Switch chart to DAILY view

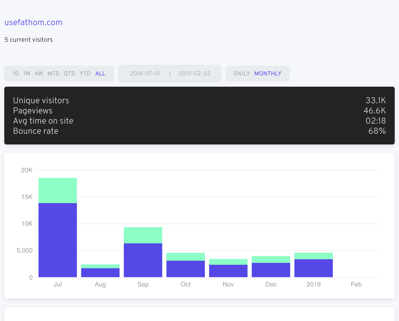pos(242,74)
